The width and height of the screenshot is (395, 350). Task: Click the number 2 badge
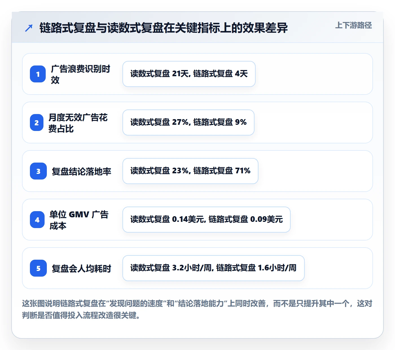(x=37, y=123)
